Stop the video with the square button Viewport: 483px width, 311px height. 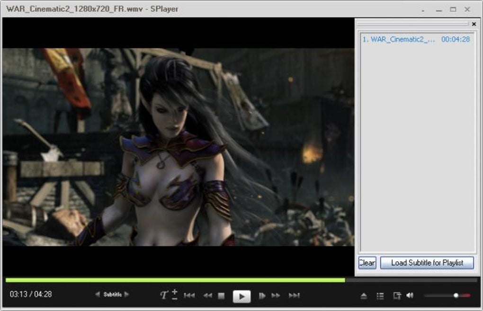coord(221,295)
